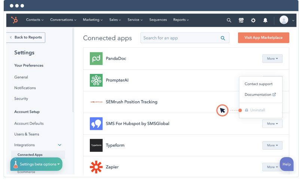Click the PrompterAI app name

point(117,80)
